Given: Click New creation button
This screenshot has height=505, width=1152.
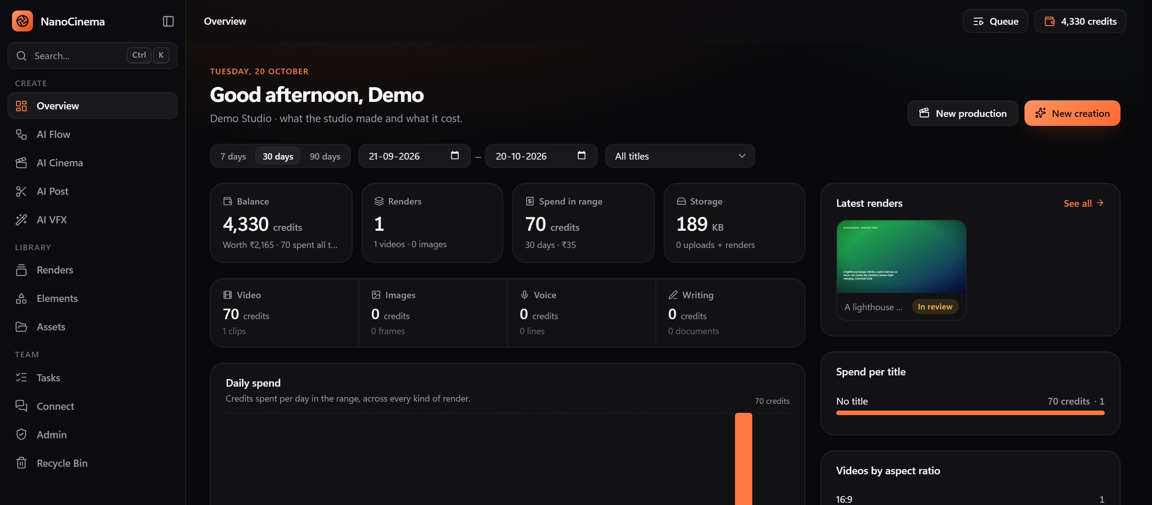Looking at the screenshot, I should [x=1072, y=113].
